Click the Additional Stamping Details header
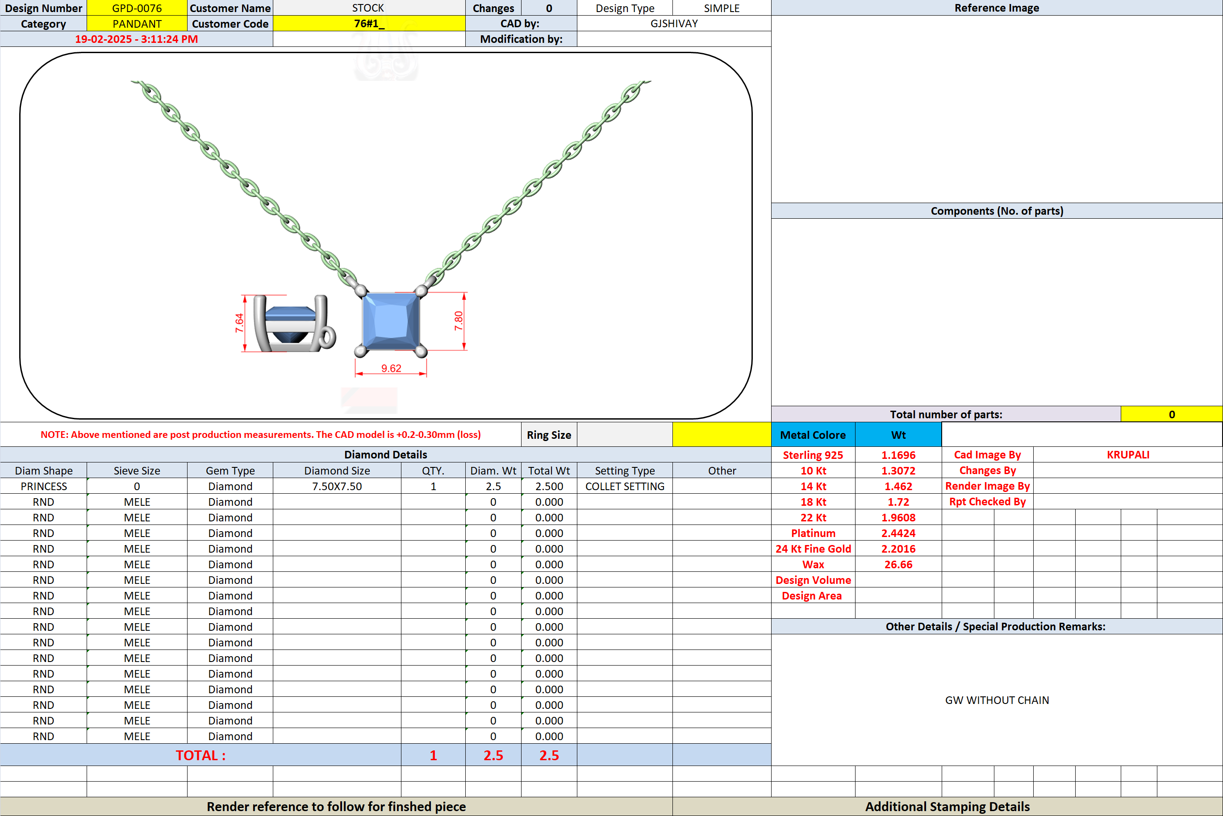 (947, 806)
